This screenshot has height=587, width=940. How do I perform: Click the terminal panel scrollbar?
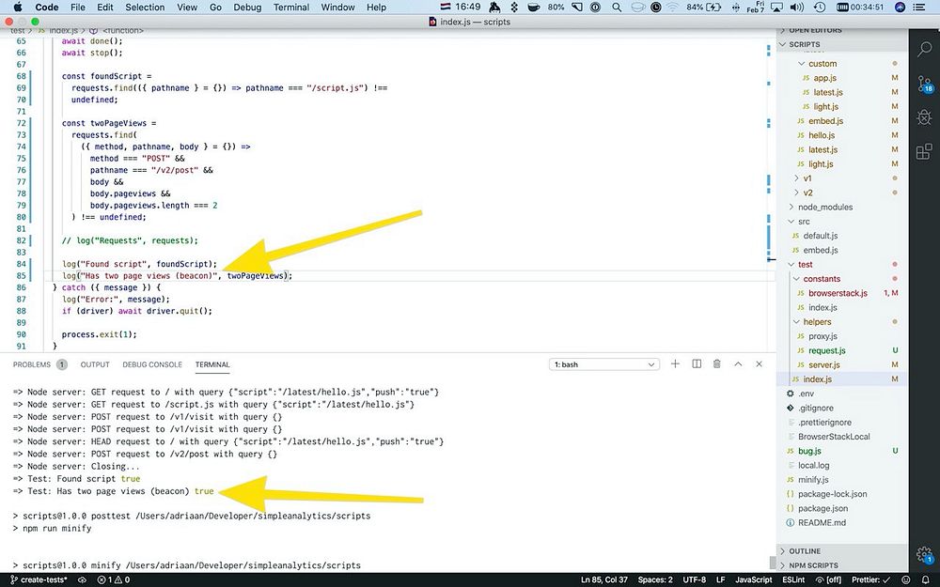[x=773, y=563]
